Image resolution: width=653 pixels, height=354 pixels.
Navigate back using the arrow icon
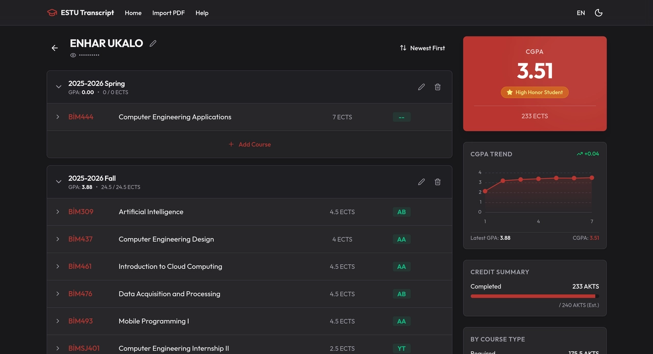(x=55, y=48)
